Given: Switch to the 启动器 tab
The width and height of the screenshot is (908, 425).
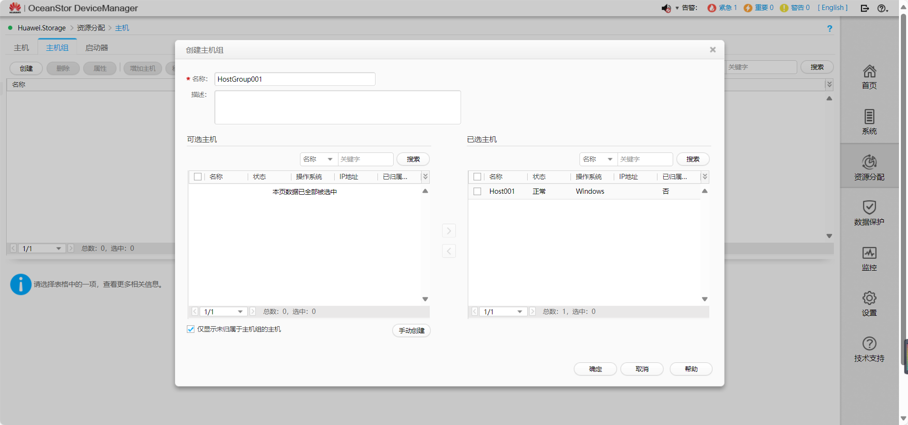Looking at the screenshot, I should (x=97, y=48).
